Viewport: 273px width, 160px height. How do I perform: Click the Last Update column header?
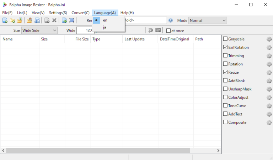[x=135, y=39]
